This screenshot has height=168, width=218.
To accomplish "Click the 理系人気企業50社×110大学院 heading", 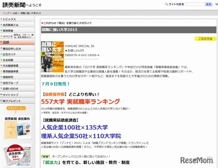I will tap(81, 136).
